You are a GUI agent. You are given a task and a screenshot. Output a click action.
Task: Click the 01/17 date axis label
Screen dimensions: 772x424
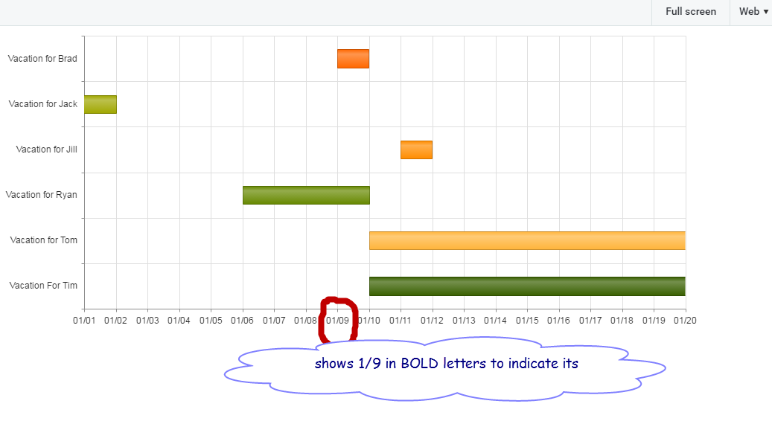coord(590,321)
